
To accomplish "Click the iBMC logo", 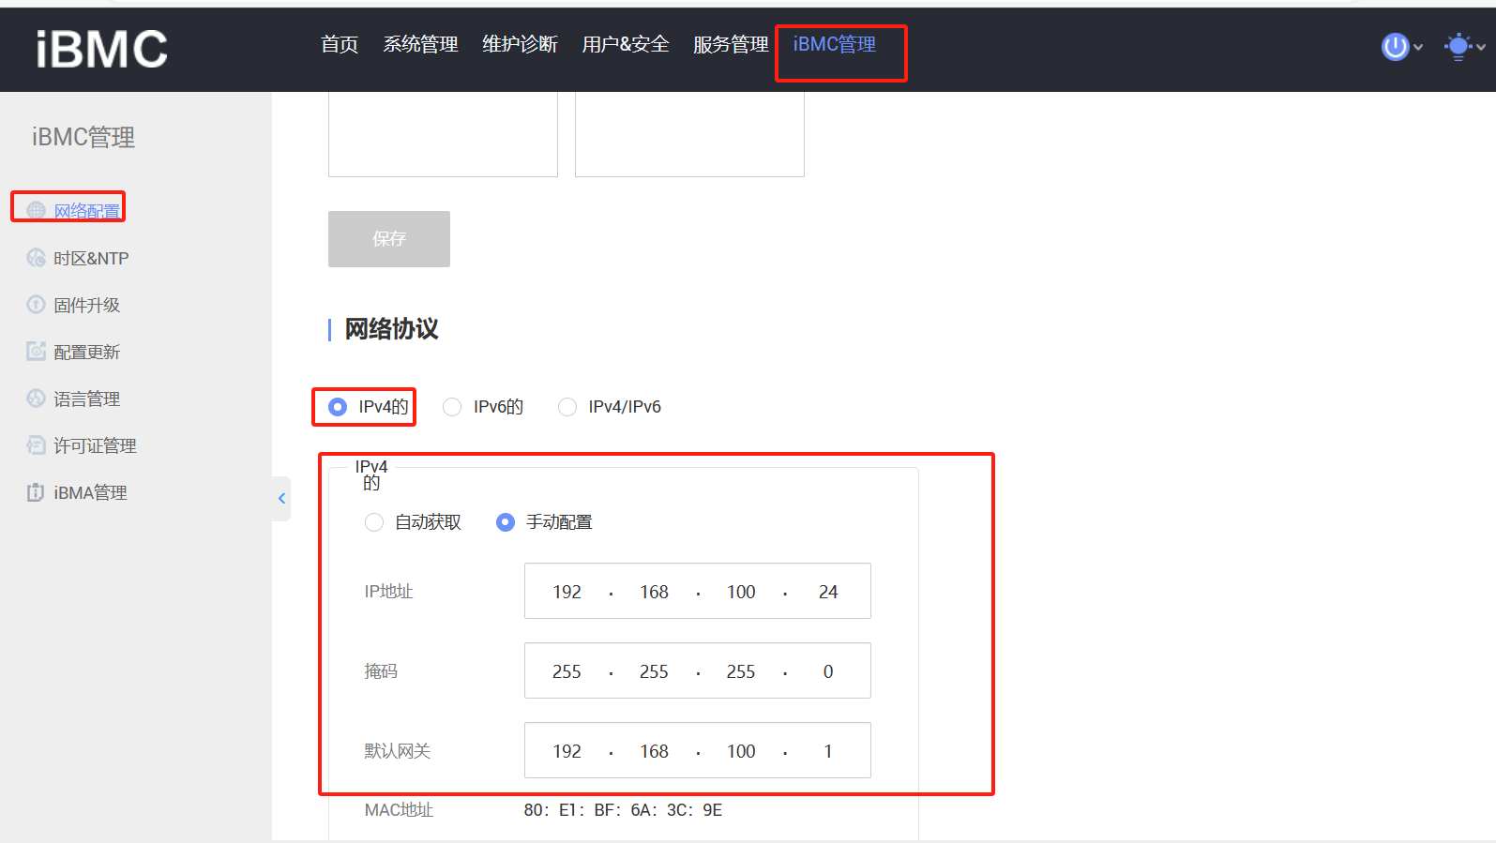I will tap(101, 49).
